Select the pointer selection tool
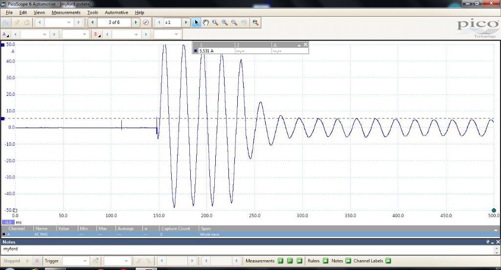Image resolution: width=501 pixels, height=270 pixels. pos(196,22)
